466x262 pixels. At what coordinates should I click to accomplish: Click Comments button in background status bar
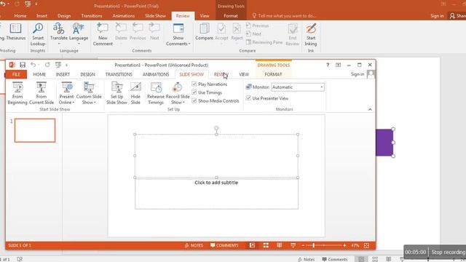[x=335, y=259]
